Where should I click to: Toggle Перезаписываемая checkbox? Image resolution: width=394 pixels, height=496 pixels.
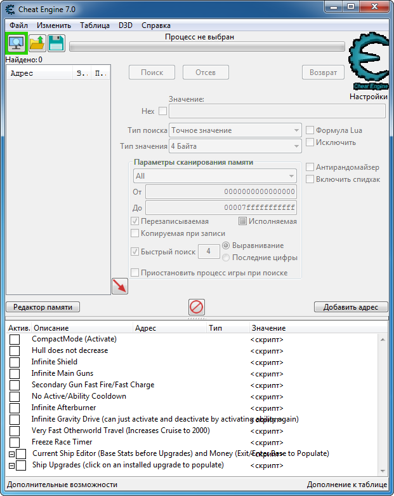coord(135,221)
